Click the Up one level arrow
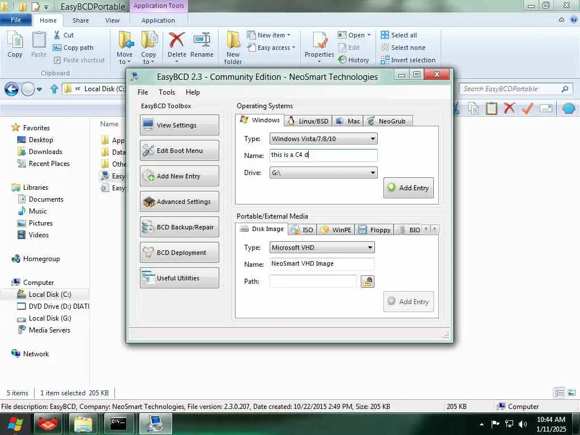580x435 pixels. pyautogui.click(x=54, y=89)
